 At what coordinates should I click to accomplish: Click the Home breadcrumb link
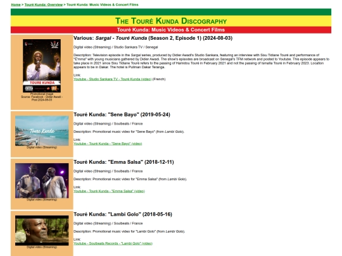click(16, 4)
